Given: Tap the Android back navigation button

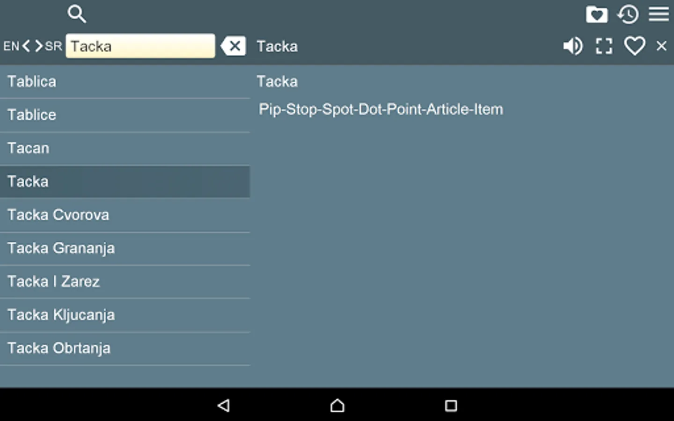Looking at the screenshot, I should [224, 405].
